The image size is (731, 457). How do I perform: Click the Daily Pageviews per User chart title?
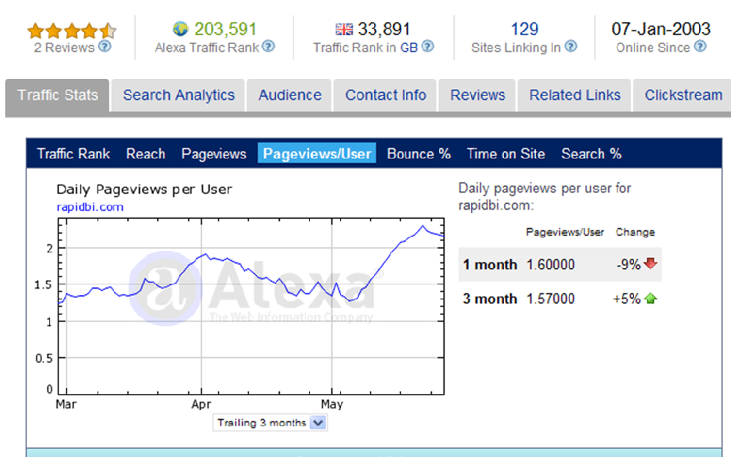pos(144,190)
